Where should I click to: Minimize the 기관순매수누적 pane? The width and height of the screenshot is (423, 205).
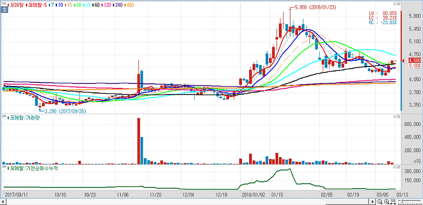tap(395, 167)
